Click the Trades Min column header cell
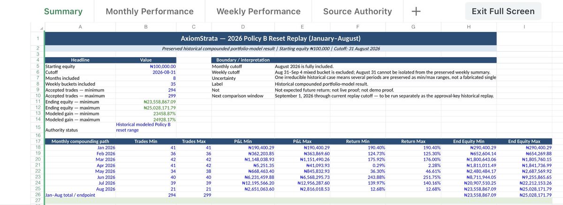Image resolution: width=563 pixels, height=205 pixels. point(146,141)
